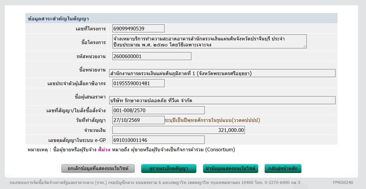The height and width of the screenshot is (189, 366).
Task: Click the label เลขที่โครงการ
Action: click(91, 29)
